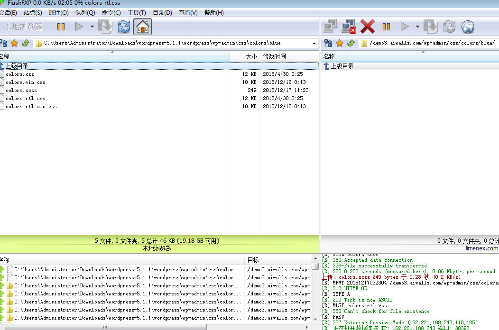
Task: Open the 站点(S) menu
Action: [33, 13]
